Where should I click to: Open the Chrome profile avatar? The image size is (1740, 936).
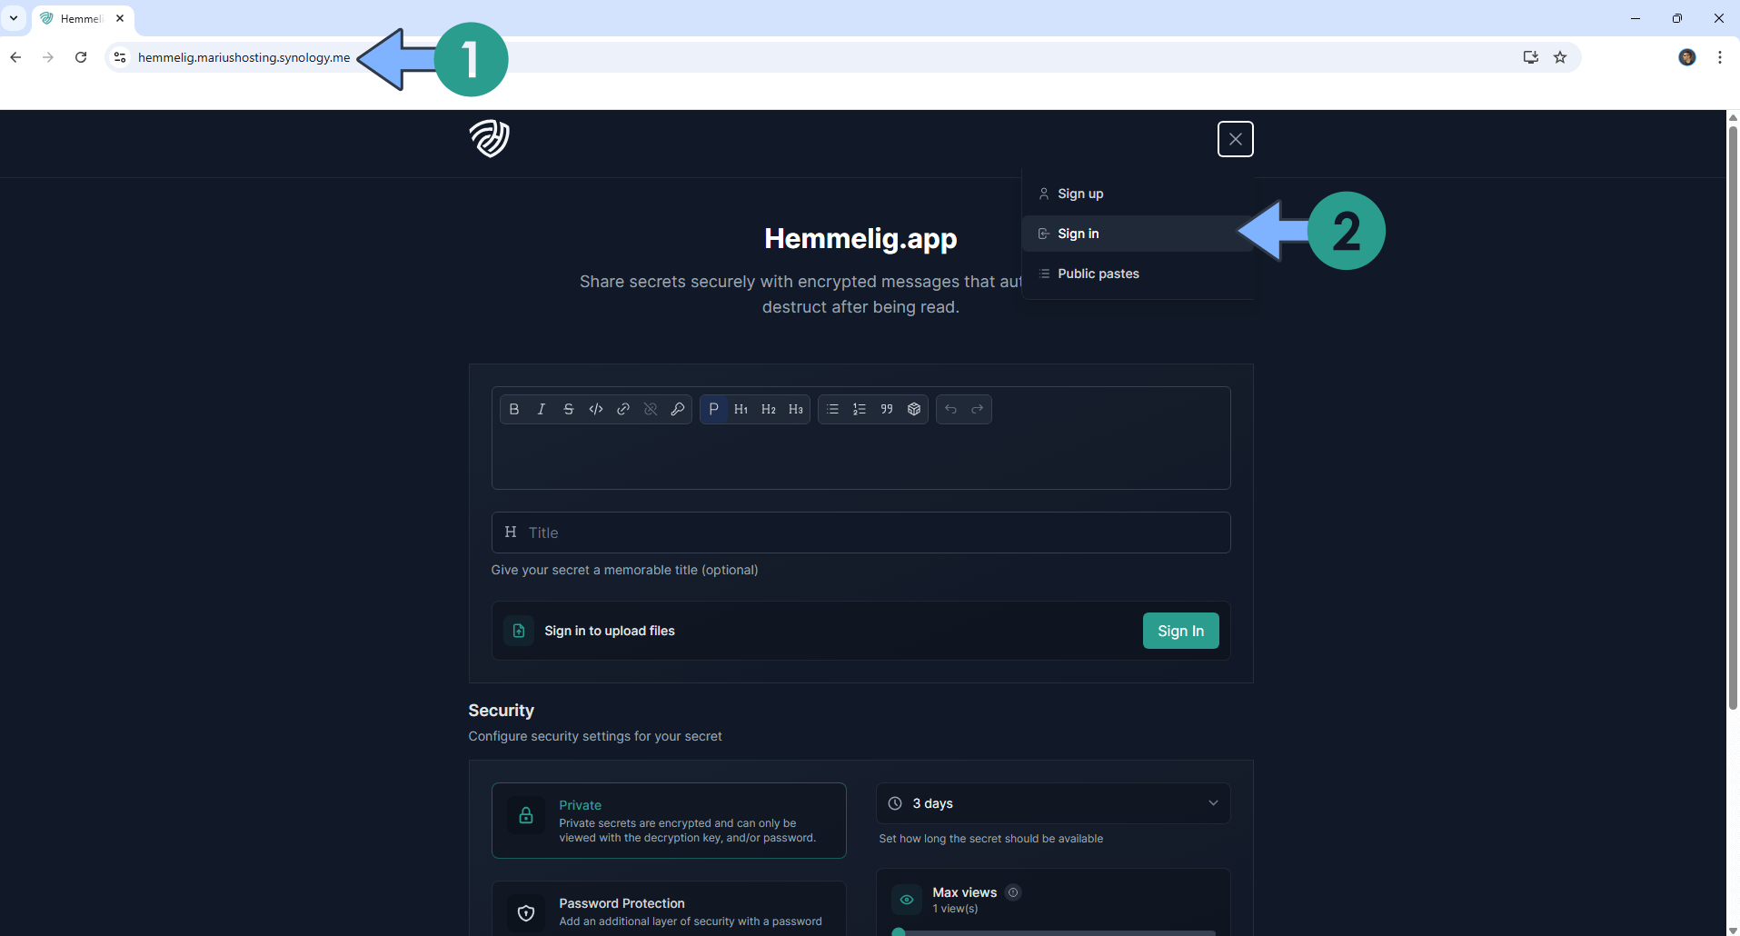1687,57
